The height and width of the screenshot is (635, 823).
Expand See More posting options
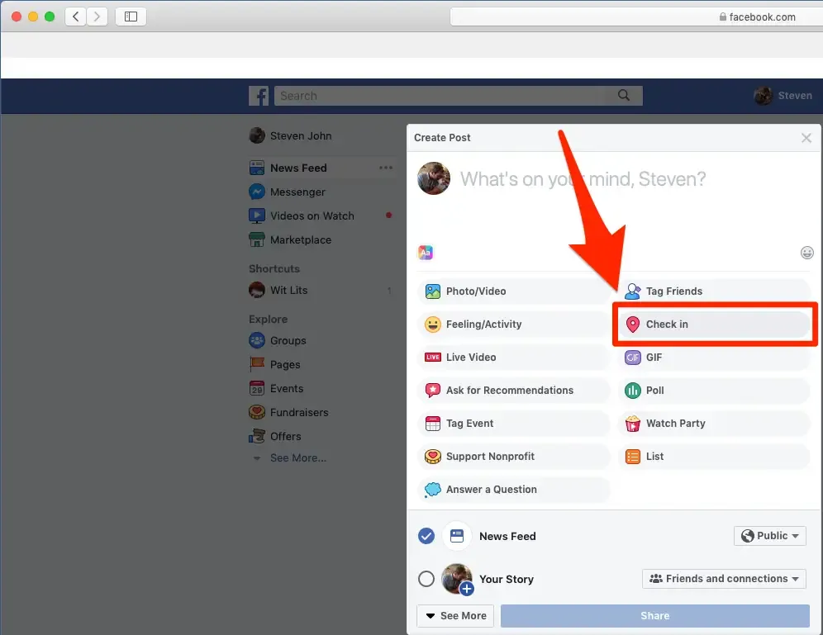point(454,615)
